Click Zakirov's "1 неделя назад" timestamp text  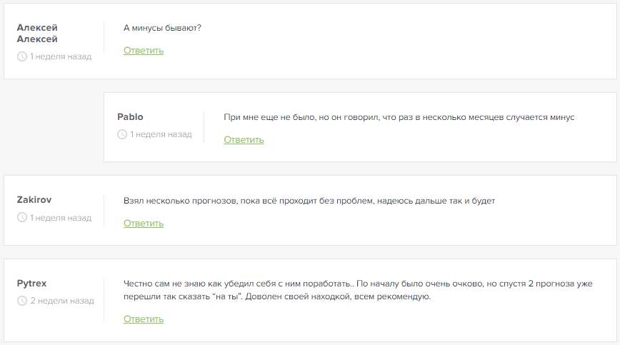click(61, 218)
